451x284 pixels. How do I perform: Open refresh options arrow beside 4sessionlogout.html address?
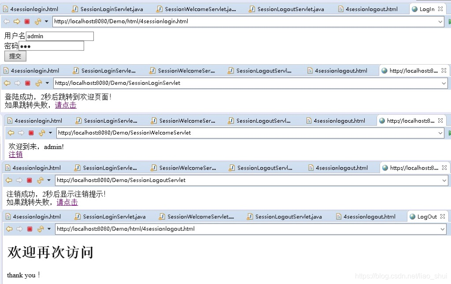(x=49, y=229)
